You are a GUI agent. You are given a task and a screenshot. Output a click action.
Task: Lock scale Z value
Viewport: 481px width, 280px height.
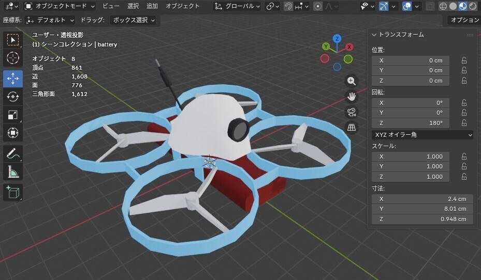click(464, 177)
